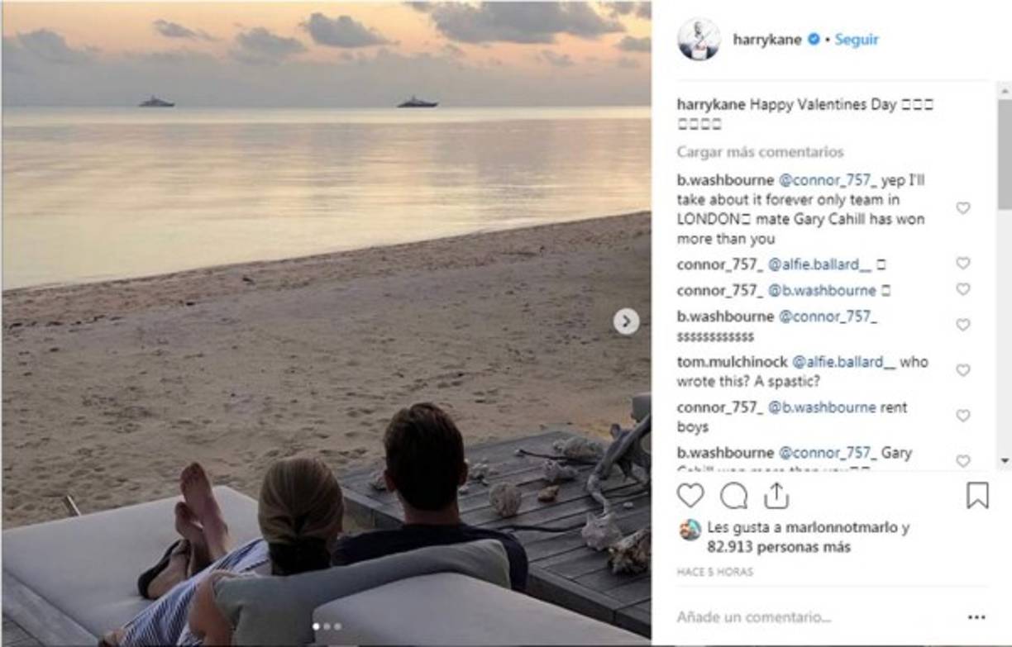Like connor_757_'s rent boys comment

click(962, 415)
